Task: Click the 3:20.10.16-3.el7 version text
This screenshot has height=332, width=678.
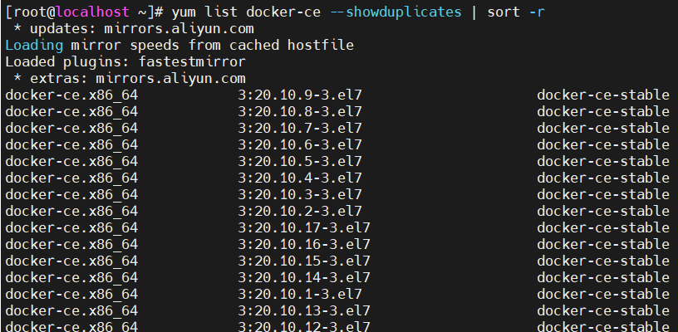Action: pos(304,244)
